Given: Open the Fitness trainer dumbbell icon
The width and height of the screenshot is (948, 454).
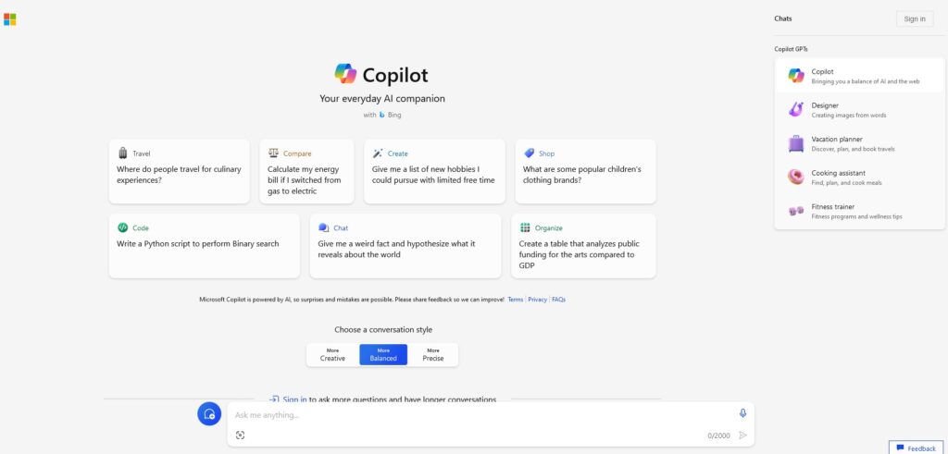Looking at the screenshot, I should click(795, 211).
